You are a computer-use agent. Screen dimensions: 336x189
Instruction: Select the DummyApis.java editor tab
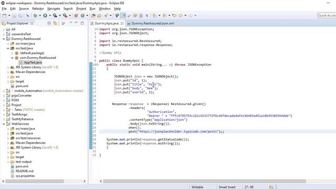pyautogui.click(x=107, y=23)
